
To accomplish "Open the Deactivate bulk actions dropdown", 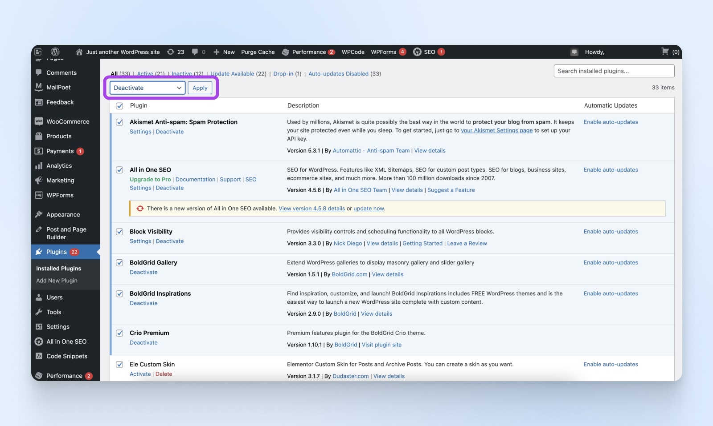I will [148, 88].
